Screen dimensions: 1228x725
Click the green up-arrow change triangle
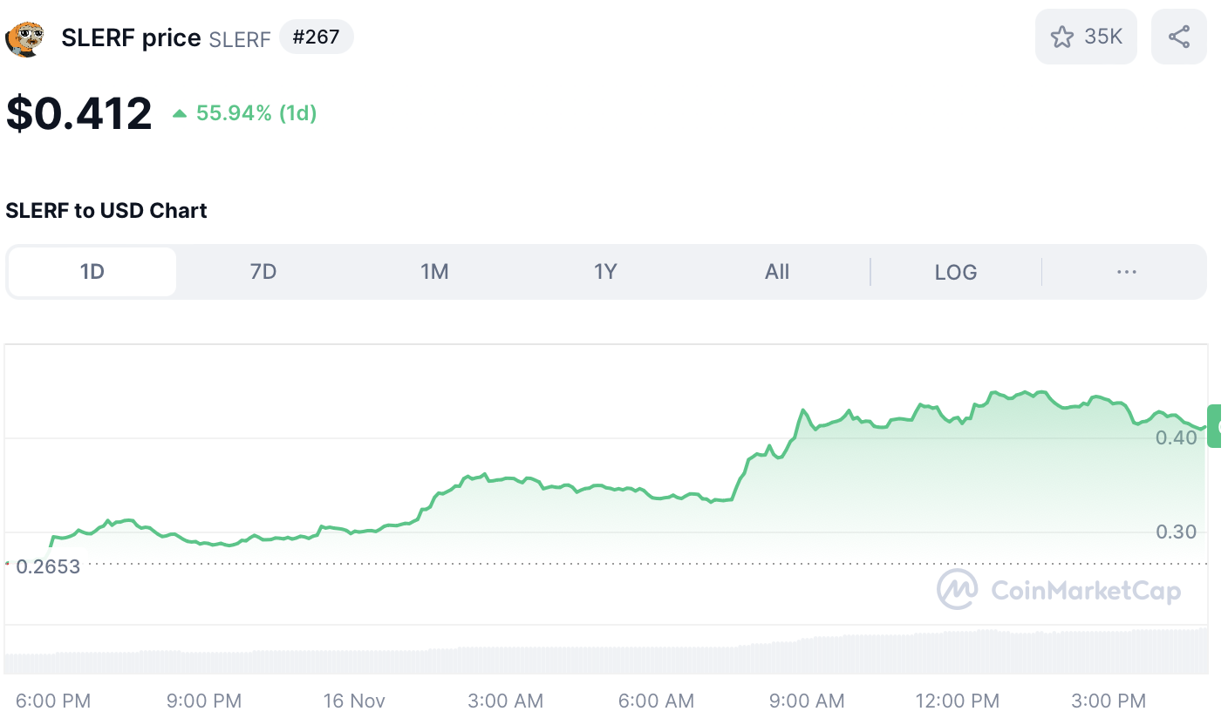click(180, 113)
